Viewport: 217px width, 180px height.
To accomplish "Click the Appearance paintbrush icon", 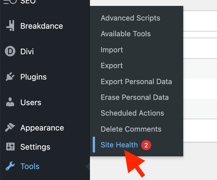I will (x=10, y=128).
